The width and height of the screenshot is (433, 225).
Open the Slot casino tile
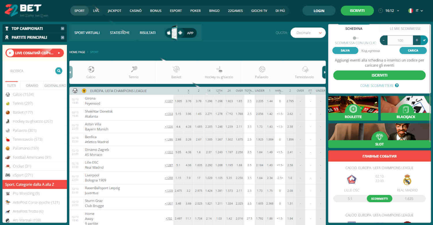pos(379,136)
